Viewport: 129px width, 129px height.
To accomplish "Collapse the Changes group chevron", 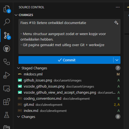I will click(x=19, y=117).
